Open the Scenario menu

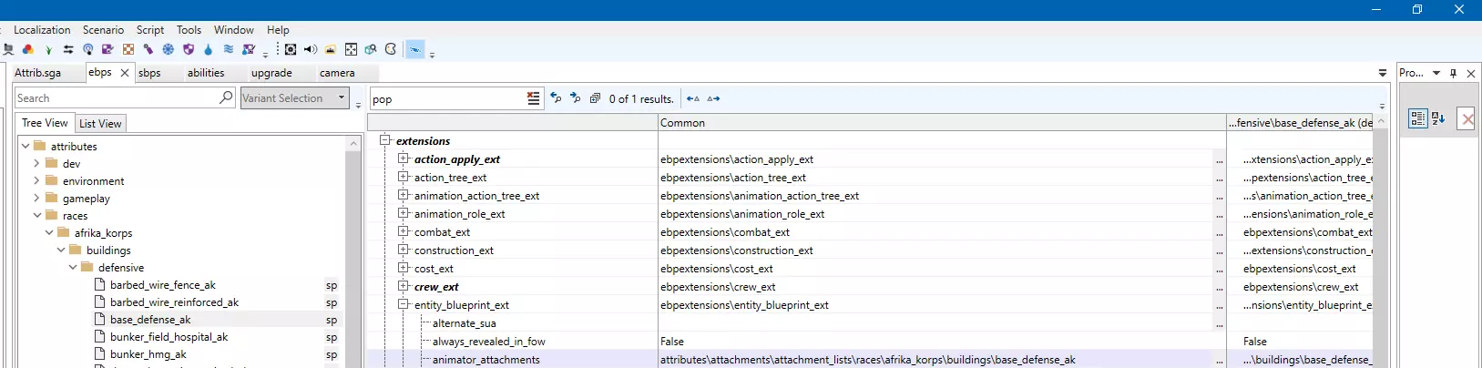click(x=103, y=30)
